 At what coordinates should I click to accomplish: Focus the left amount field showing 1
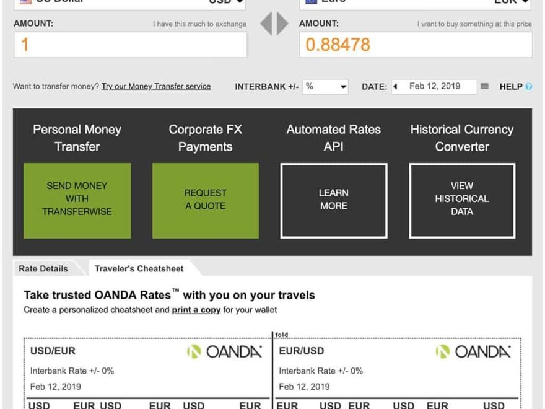point(130,45)
